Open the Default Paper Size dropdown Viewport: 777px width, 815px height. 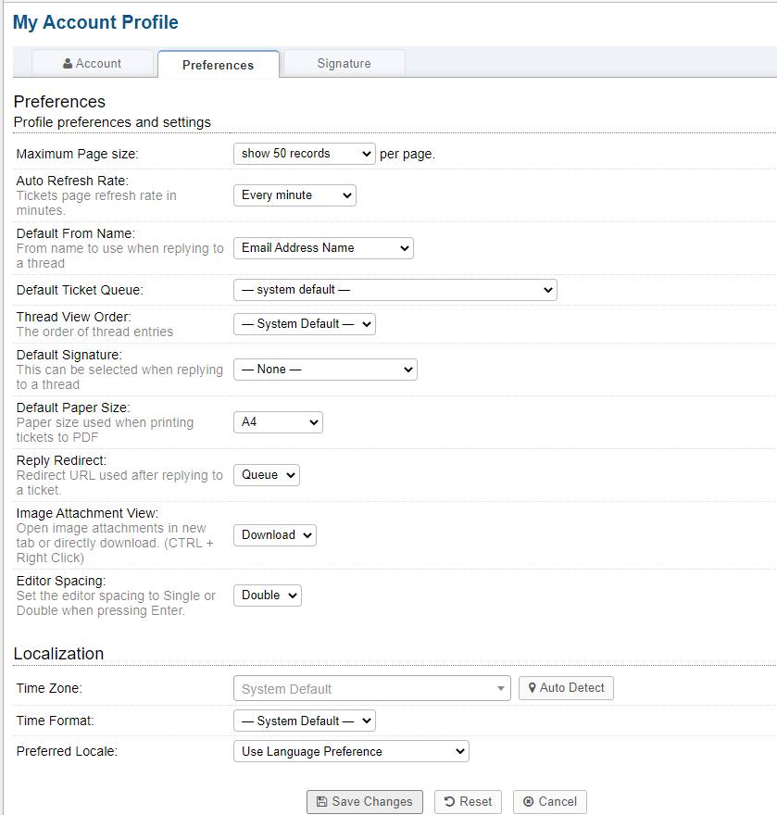pyautogui.click(x=277, y=422)
